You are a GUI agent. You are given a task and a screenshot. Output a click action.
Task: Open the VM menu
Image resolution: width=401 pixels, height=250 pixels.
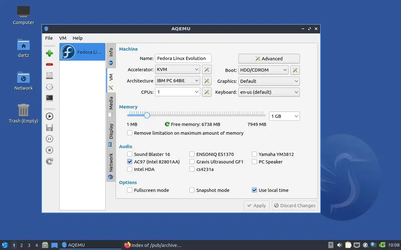tap(63, 38)
